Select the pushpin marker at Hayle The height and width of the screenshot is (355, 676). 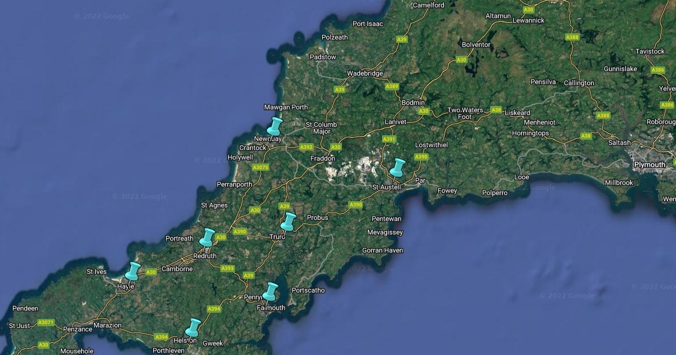[x=132, y=271]
